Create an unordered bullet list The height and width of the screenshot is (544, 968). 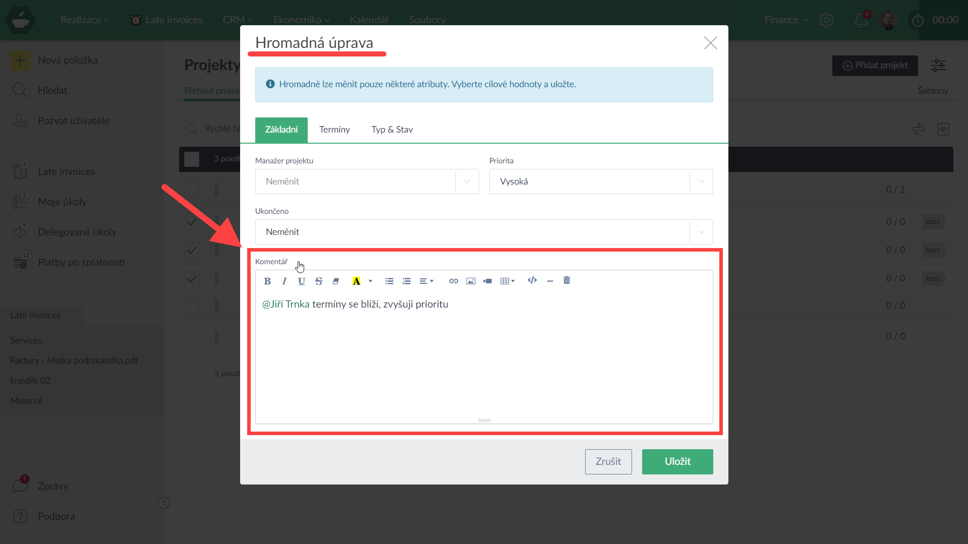pyautogui.click(x=389, y=281)
